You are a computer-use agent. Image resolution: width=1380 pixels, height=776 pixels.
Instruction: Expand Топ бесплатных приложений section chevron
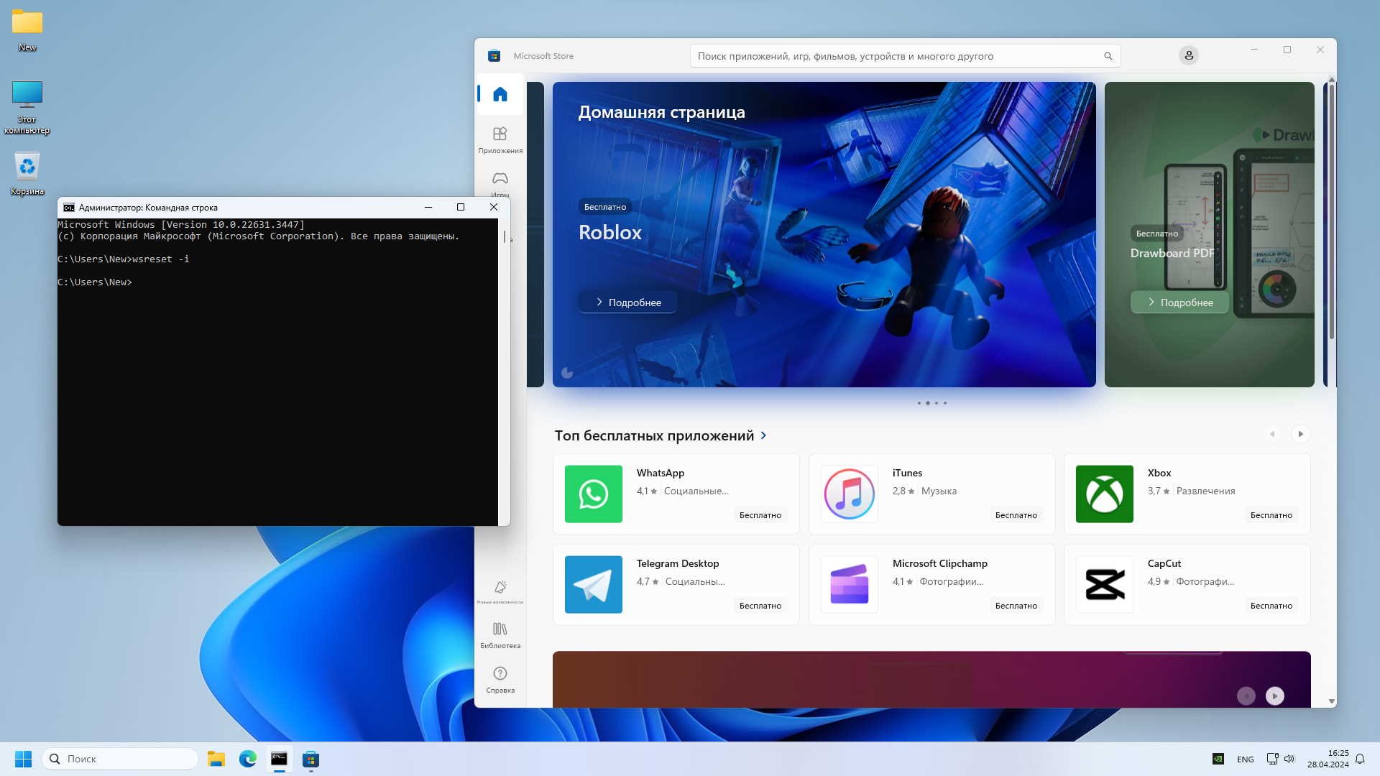point(763,435)
